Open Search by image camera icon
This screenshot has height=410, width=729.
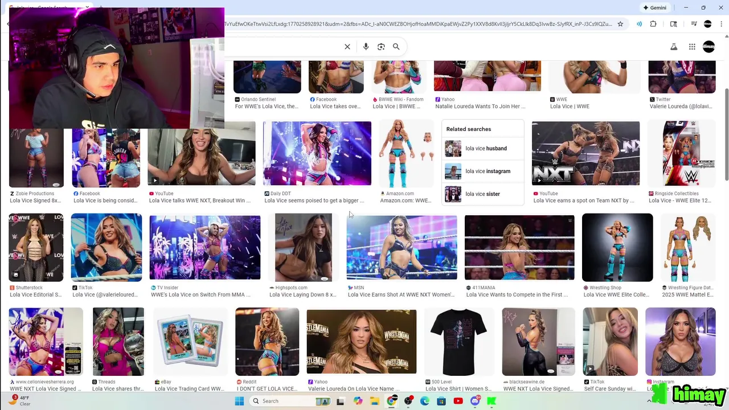381,47
